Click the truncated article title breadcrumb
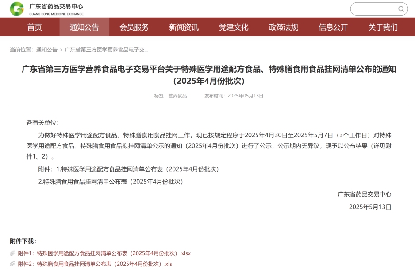This screenshot has height=269, width=415. pos(106,50)
